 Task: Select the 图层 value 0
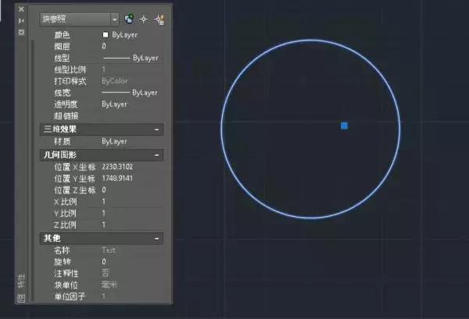pos(104,46)
